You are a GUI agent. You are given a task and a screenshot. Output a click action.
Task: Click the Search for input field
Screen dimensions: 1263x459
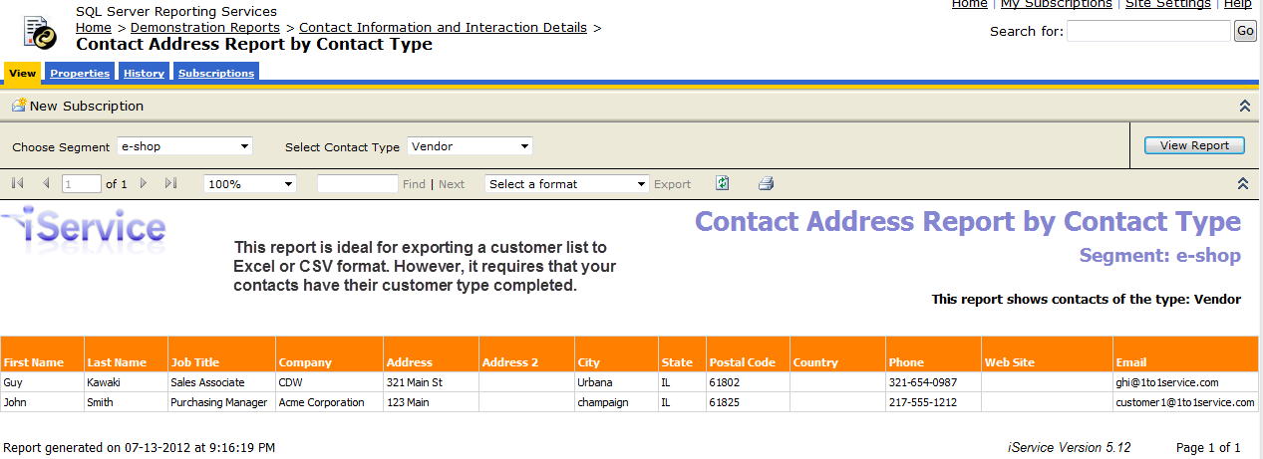tap(1148, 32)
